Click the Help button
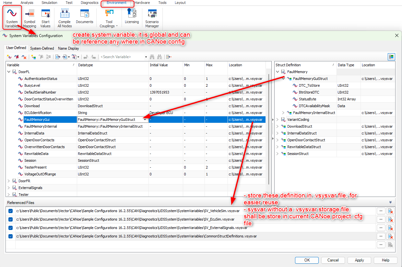Image resolution: width=402 pixels, height=267 pixels. (x=385, y=260)
